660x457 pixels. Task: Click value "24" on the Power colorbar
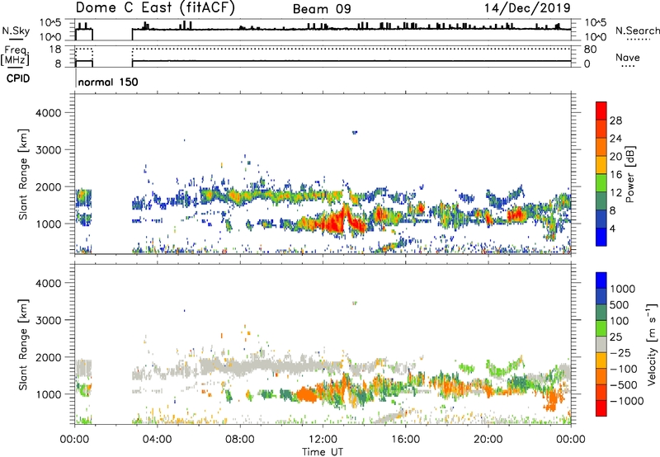point(615,139)
